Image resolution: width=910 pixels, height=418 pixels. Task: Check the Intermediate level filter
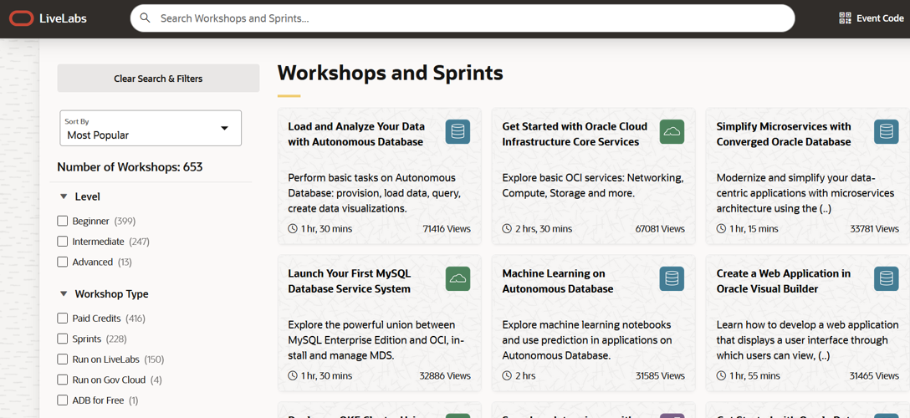[63, 242]
